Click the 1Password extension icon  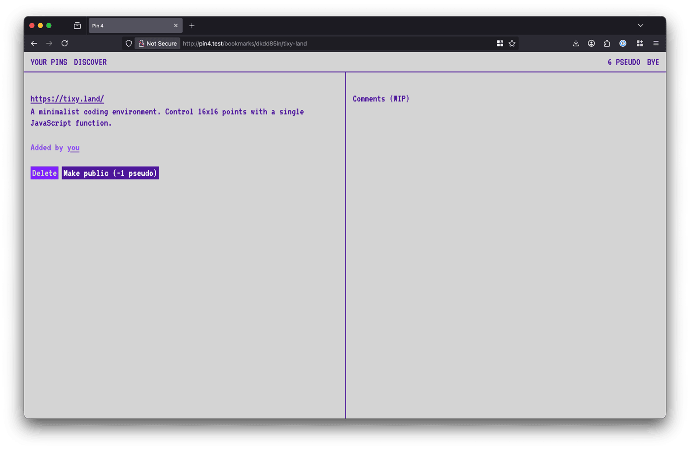(623, 43)
